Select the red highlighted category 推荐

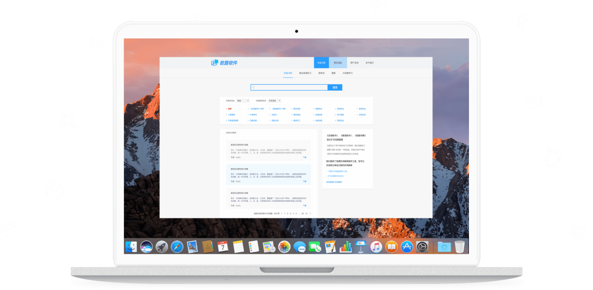(229, 109)
